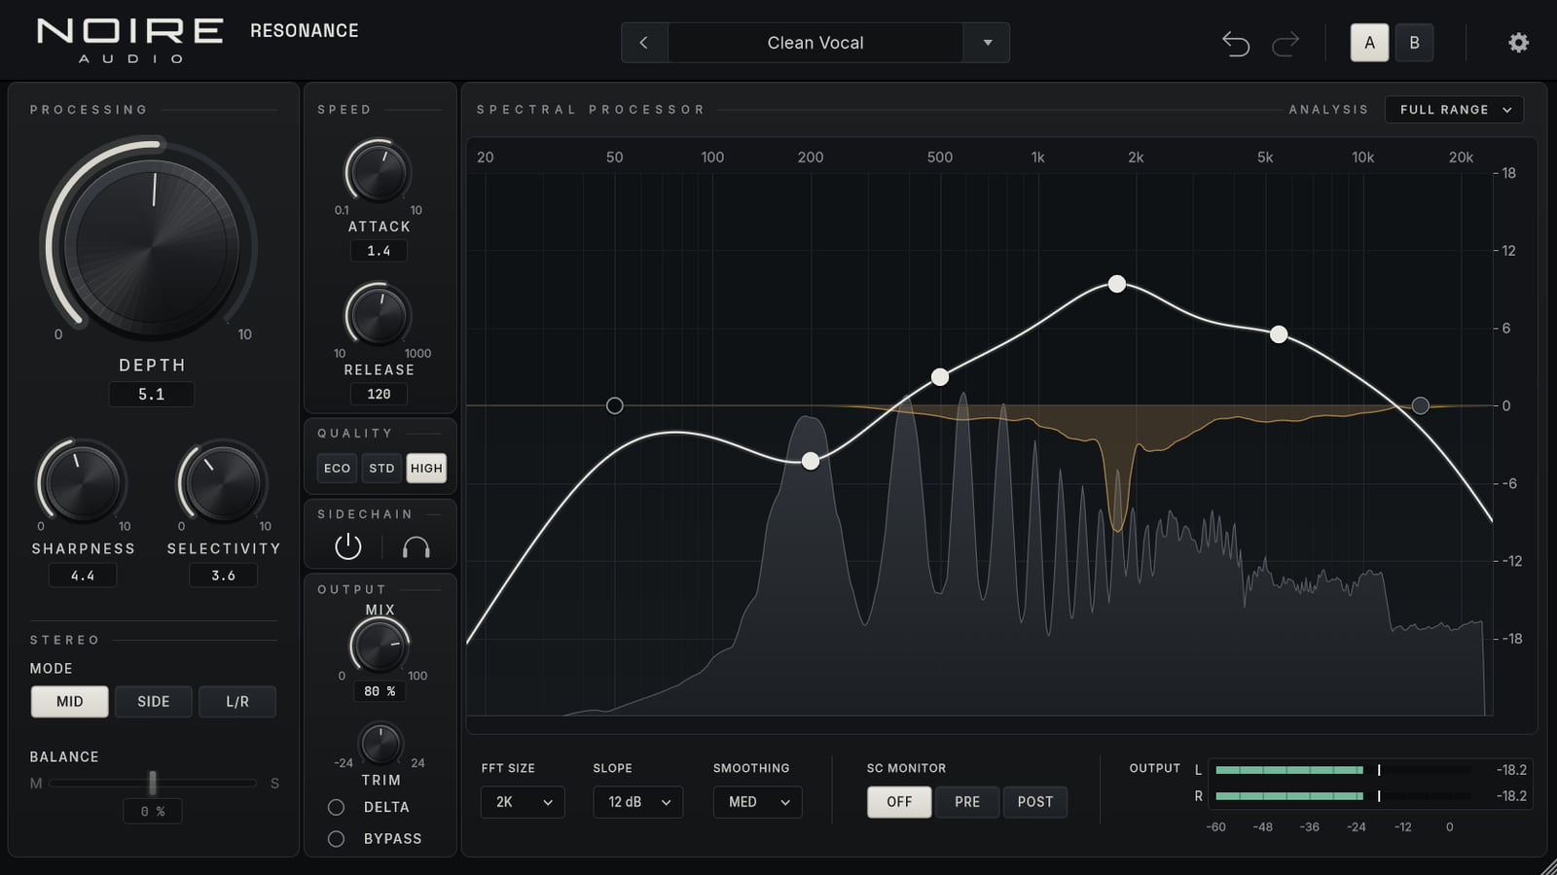Click the Release knob
Viewport: 1557px width, 875px height.
click(x=378, y=315)
